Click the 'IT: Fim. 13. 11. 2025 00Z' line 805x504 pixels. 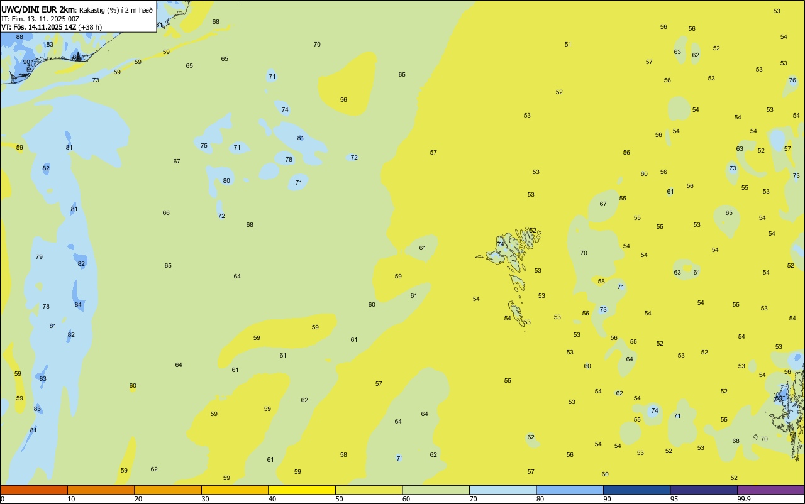point(40,19)
